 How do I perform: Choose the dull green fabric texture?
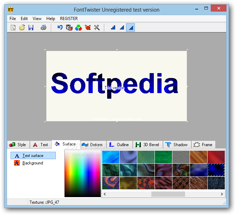click(x=146, y=157)
